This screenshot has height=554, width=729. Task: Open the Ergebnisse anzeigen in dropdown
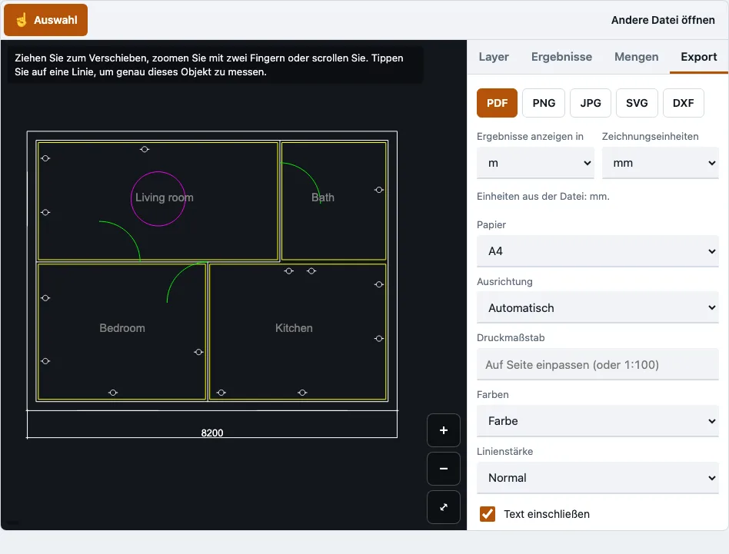[x=535, y=163]
